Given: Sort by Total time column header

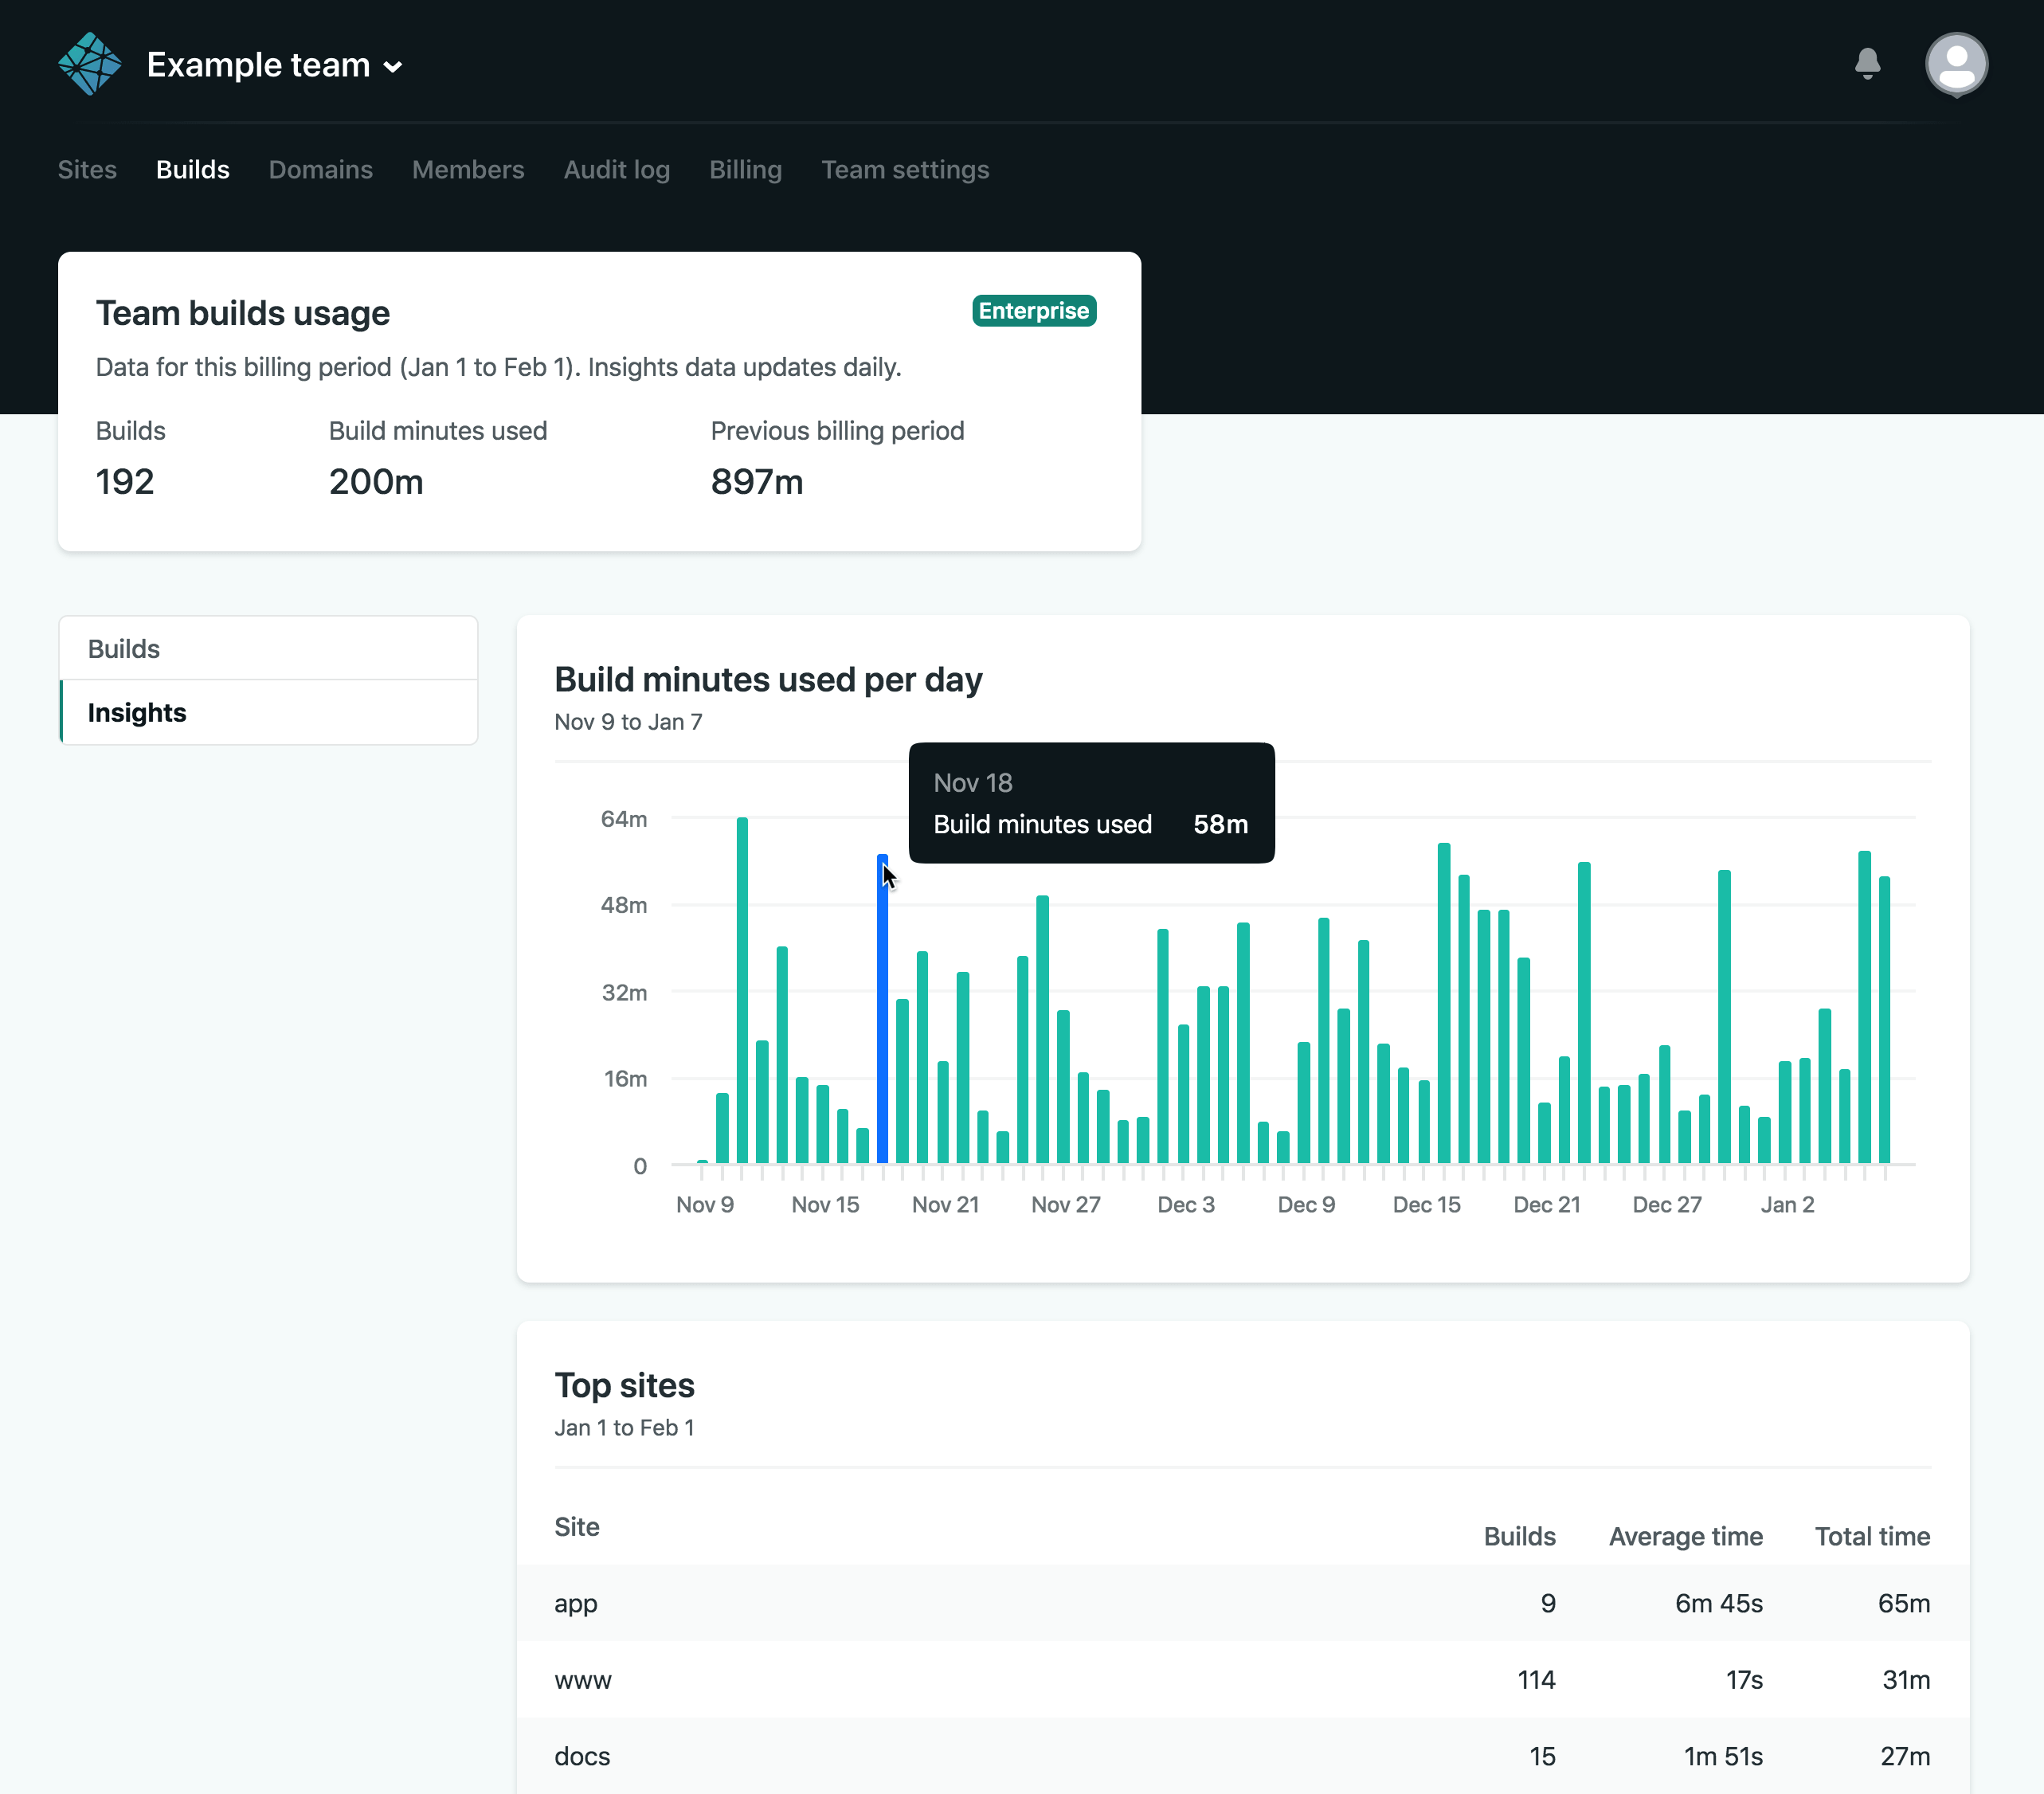Looking at the screenshot, I should (x=1871, y=1536).
